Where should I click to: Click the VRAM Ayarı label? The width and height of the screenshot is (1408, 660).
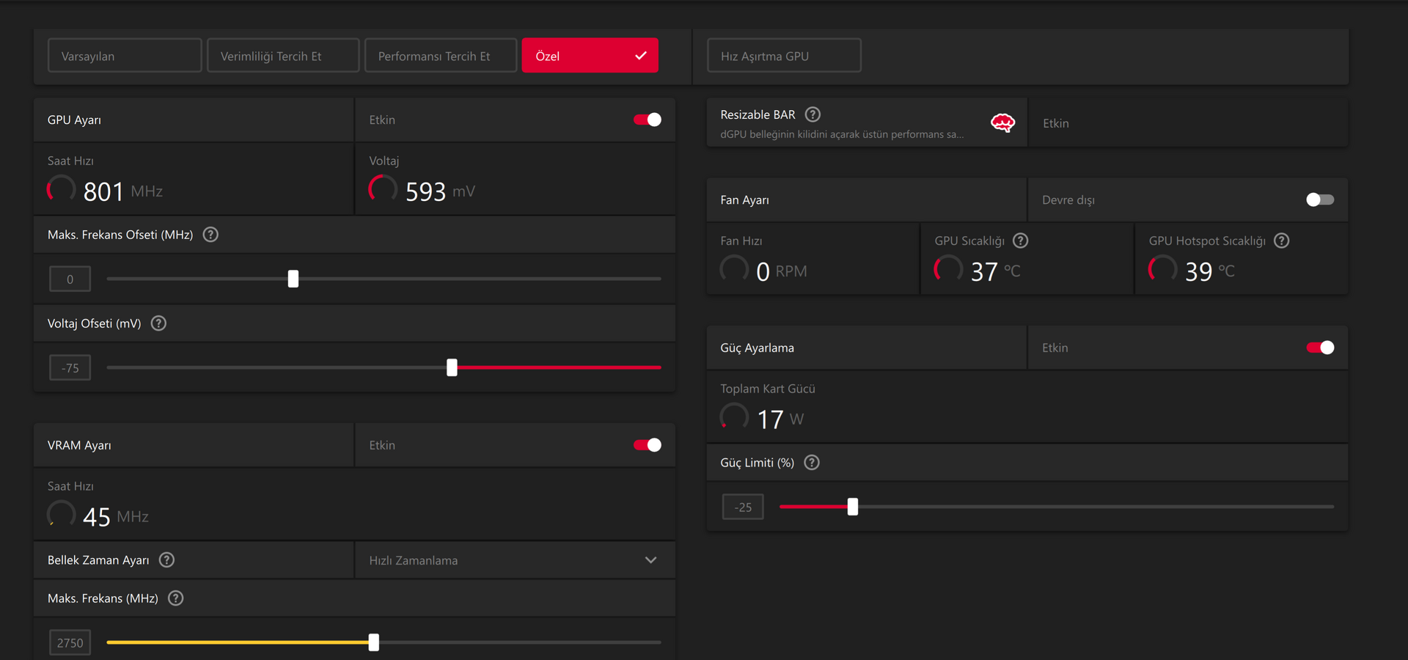[x=79, y=445]
